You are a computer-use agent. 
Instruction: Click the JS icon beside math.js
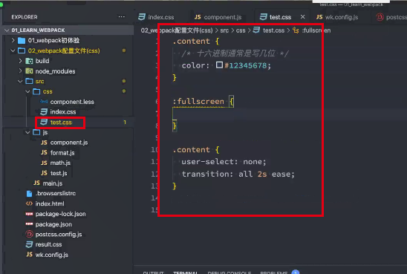coord(44,163)
